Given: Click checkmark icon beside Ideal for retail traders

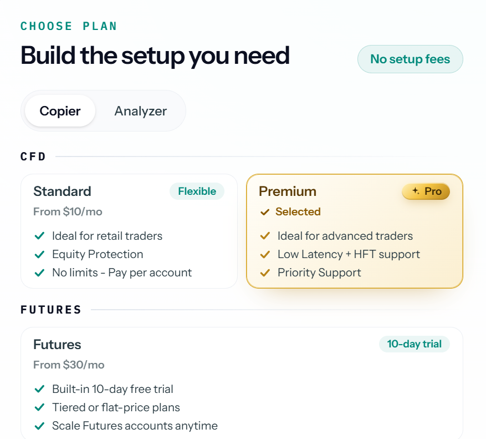Looking at the screenshot, I should pyautogui.click(x=39, y=236).
